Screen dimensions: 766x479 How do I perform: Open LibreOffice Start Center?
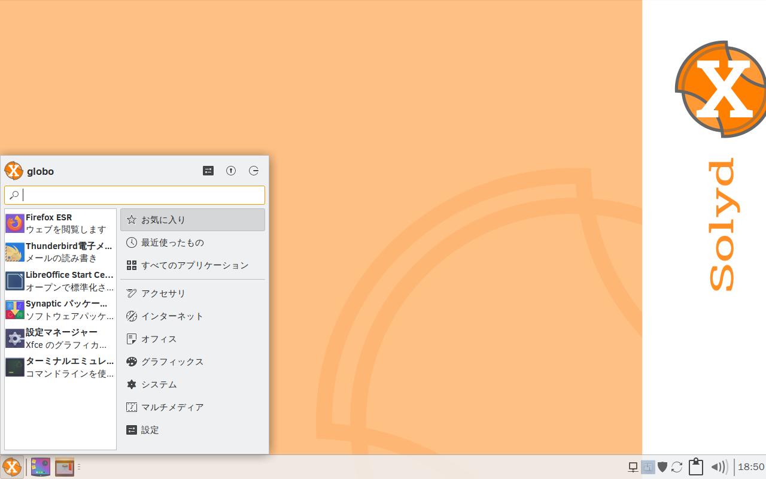[60, 281]
